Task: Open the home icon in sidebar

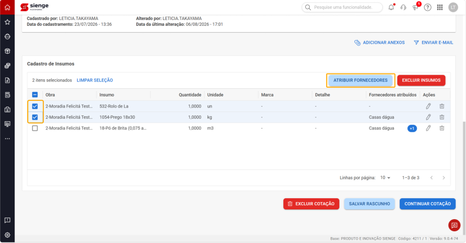Action: point(7,7)
